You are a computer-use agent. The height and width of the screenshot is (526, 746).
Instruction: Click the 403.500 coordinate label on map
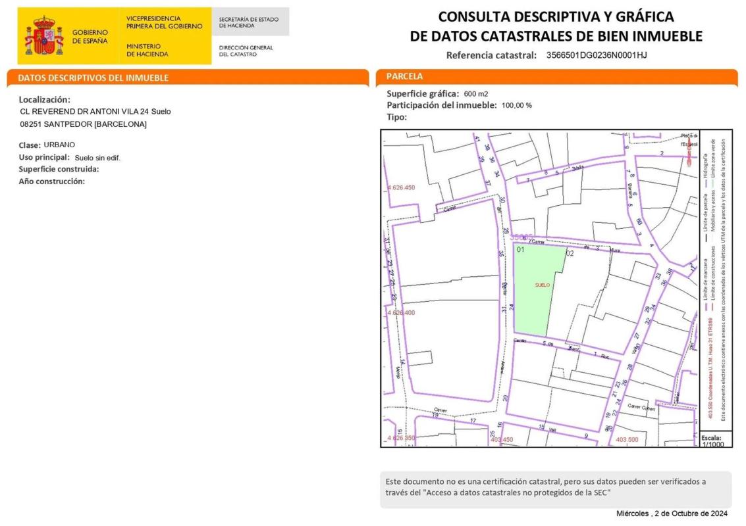point(626,439)
